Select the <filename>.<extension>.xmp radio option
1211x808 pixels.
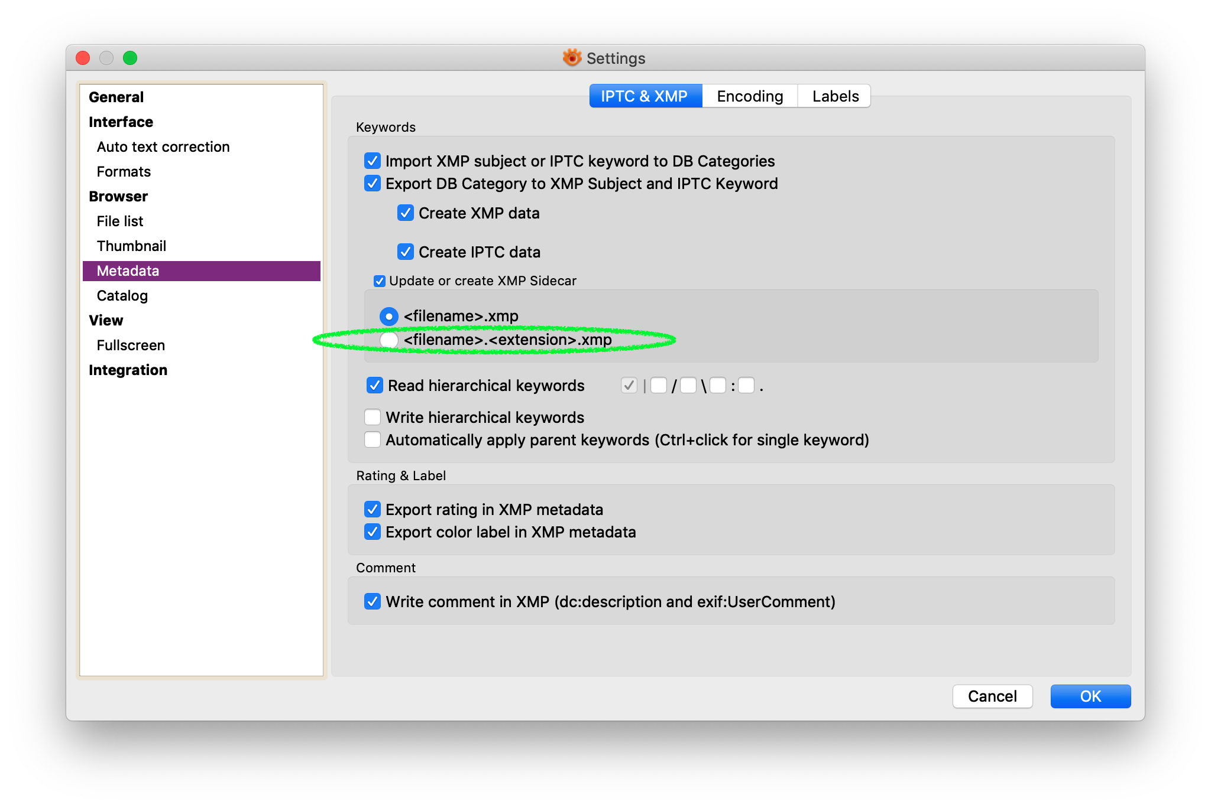click(389, 340)
